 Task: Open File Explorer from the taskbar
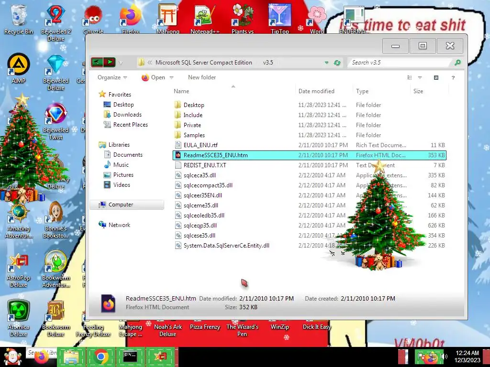coord(71,356)
